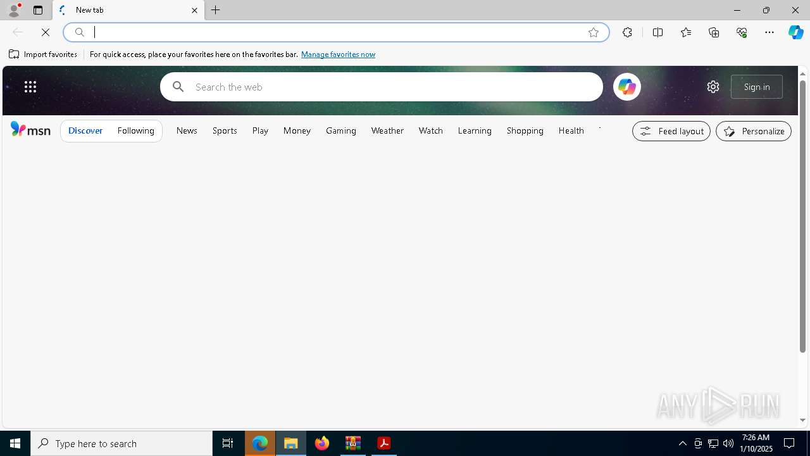Open the volume control icon
The height and width of the screenshot is (456, 810).
[728, 443]
